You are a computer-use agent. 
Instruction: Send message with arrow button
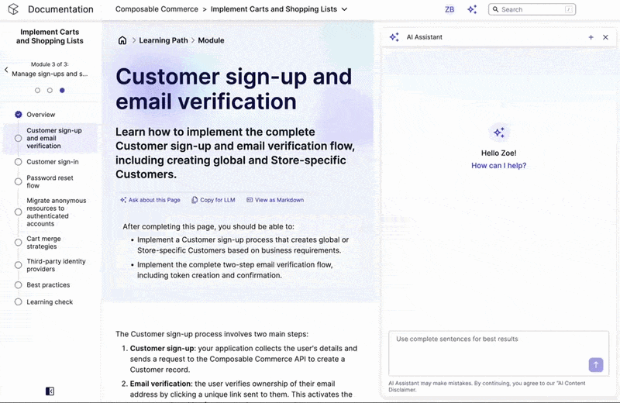[596, 365]
